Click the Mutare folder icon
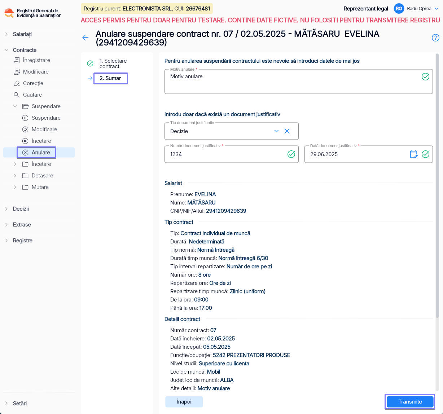 (25, 187)
